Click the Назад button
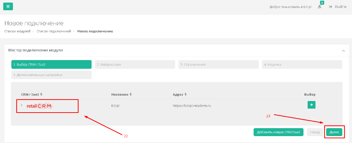This screenshot has height=143, width=352. (315, 132)
